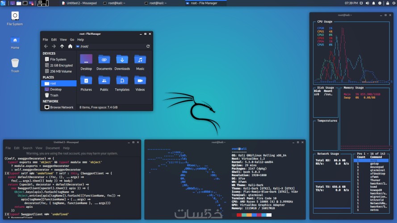Select the Documents folder icon
This screenshot has width=397, height=223.
coord(104,62)
